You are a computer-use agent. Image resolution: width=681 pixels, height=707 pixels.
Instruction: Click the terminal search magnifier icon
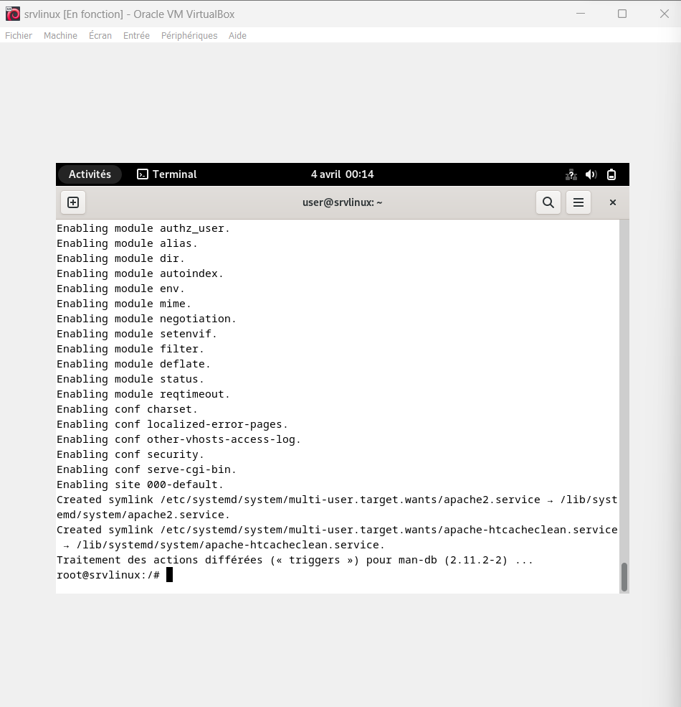548,202
